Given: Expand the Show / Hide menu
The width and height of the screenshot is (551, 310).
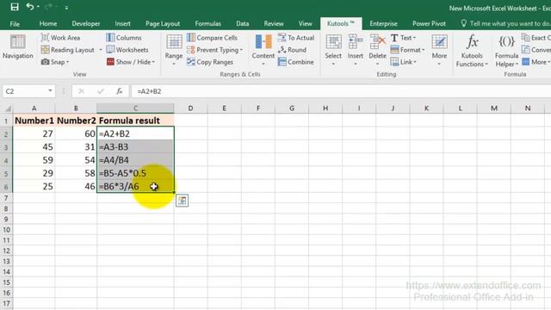Looking at the screenshot, I should [x=131, y=62].
